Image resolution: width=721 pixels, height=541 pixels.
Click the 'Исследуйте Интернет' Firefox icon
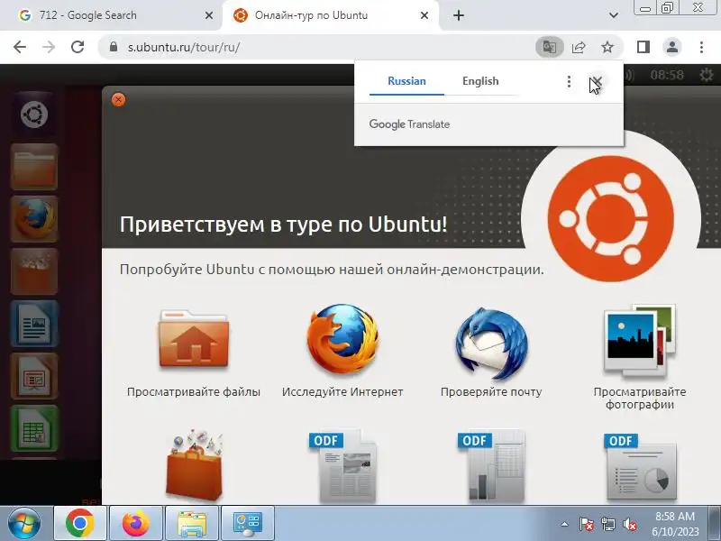tap(342, 340)
